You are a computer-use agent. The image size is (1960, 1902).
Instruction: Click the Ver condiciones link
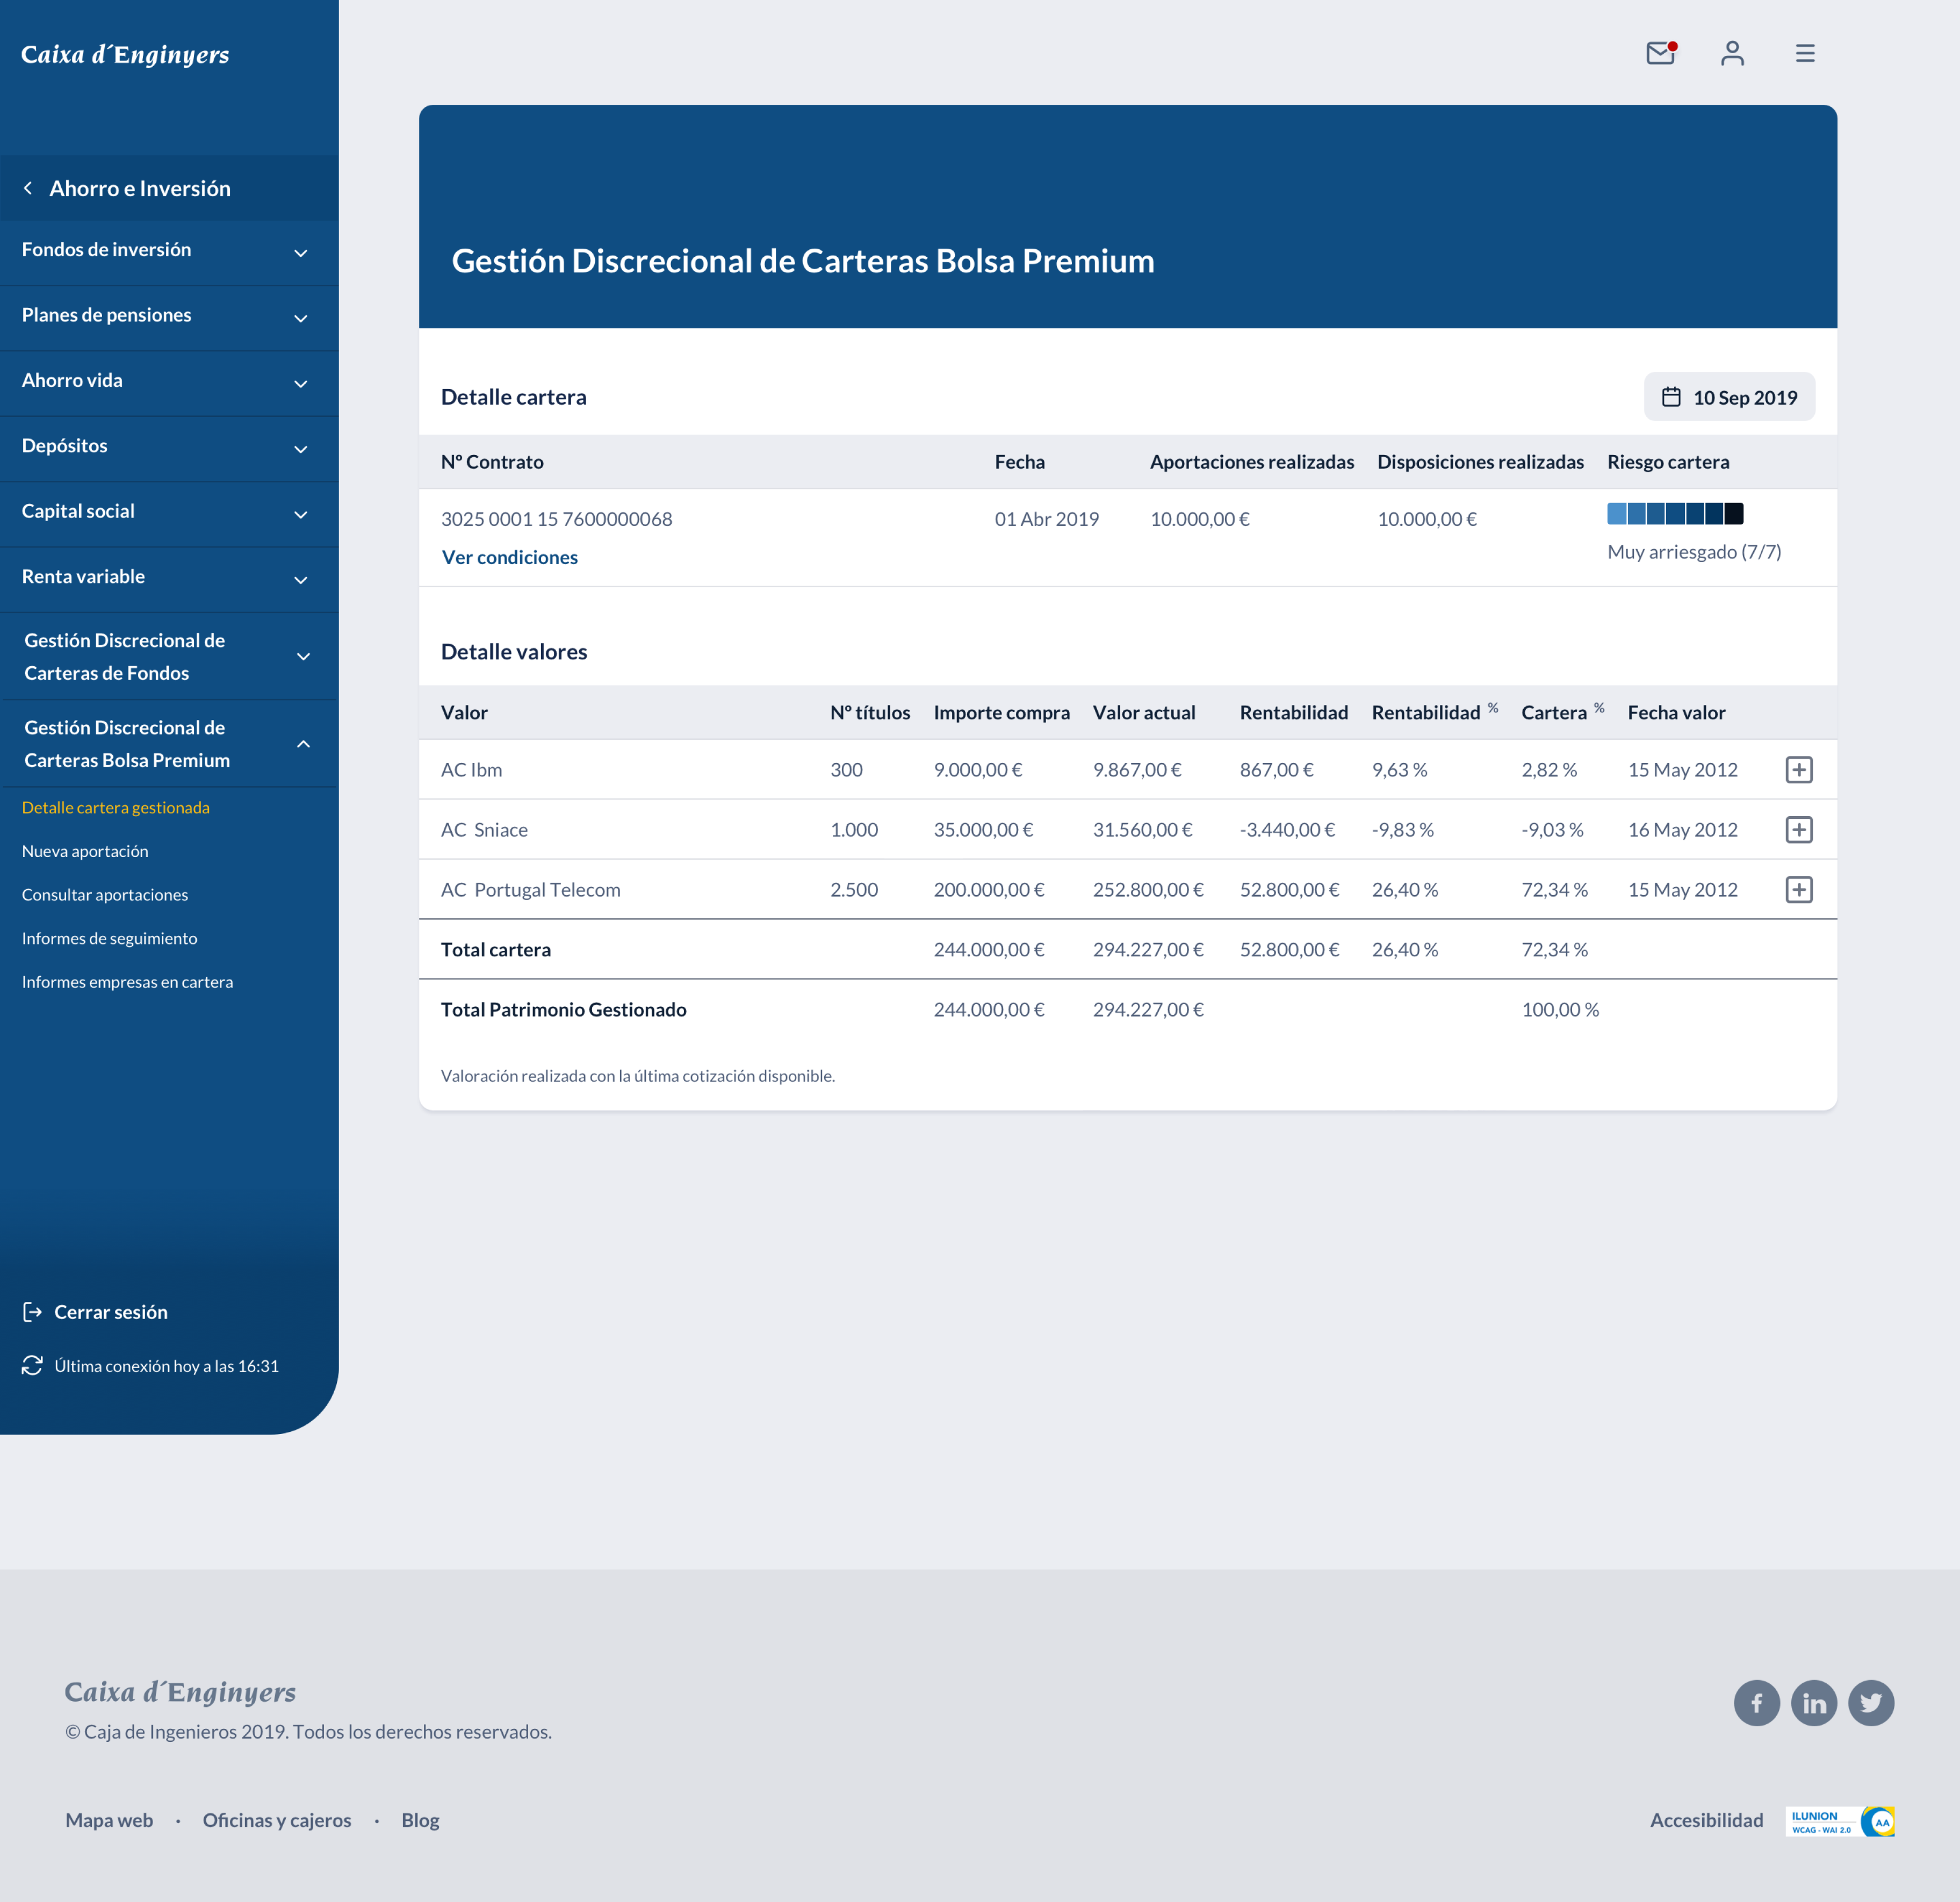pyautogui.click(x=510, y=557)
